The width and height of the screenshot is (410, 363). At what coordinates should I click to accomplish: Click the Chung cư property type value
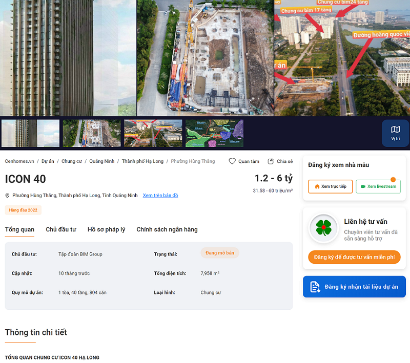[211, 292]
